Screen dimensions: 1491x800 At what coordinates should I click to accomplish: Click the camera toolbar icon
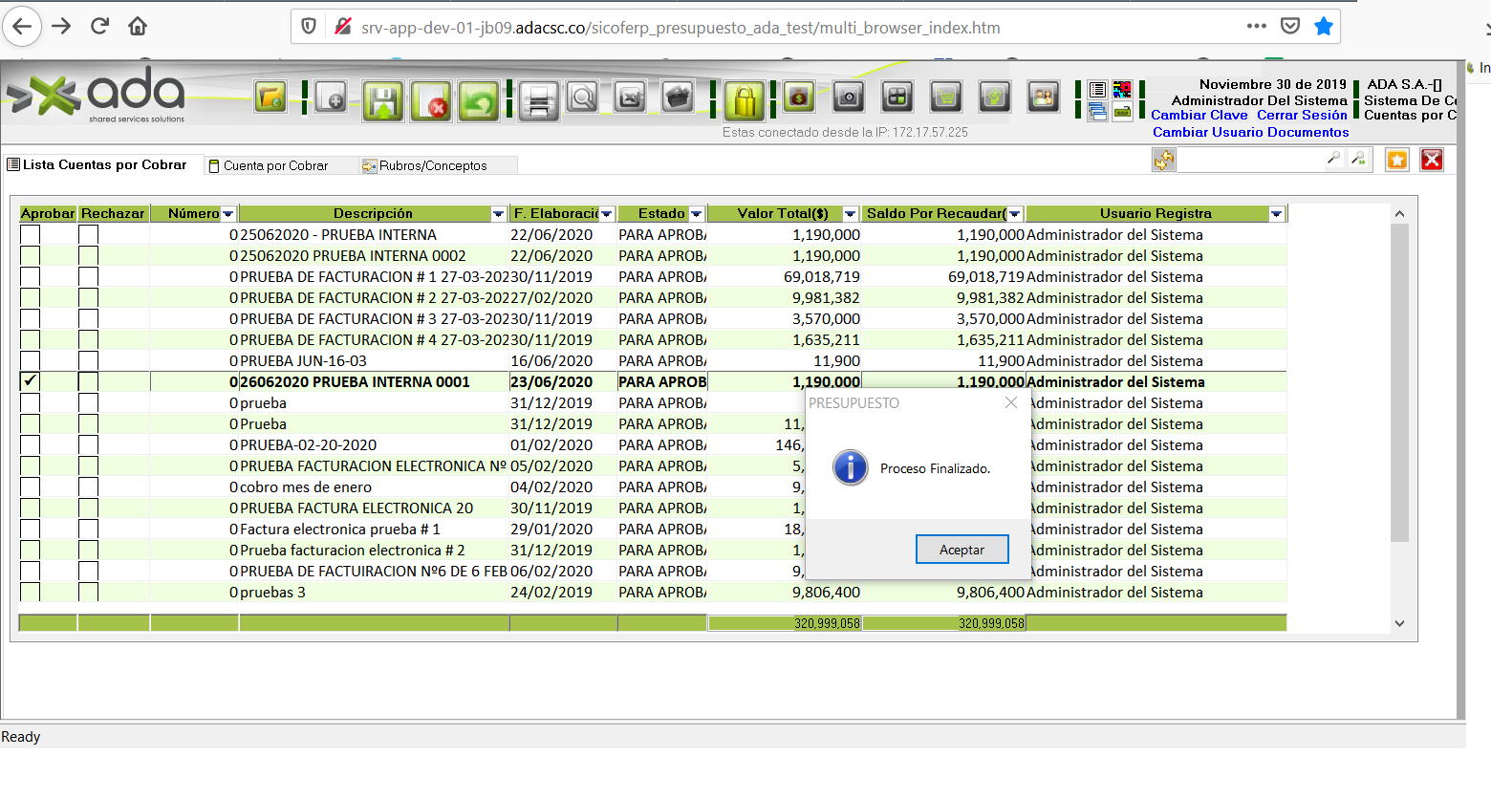click(x=848, y=97)
